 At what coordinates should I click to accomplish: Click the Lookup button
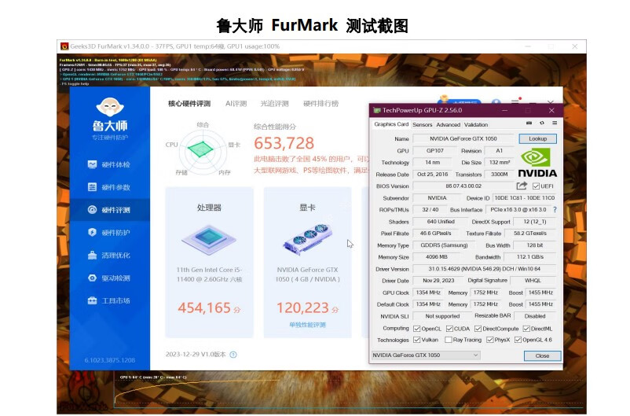(537, 139)
